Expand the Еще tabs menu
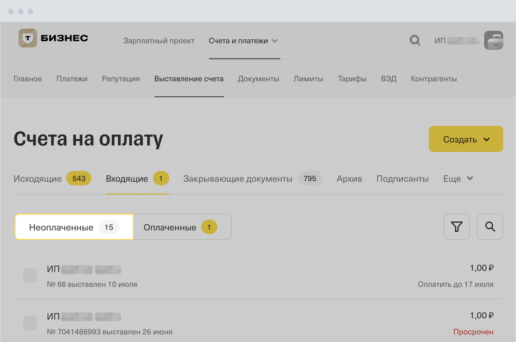The height and width of the screenshot is (342, 516). coord(458,178)
